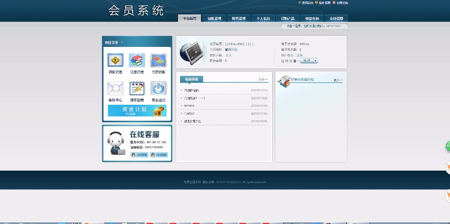Click the 在线客服 heading
The width and height of the screenshot is (450, 224).
click(144, 134)
